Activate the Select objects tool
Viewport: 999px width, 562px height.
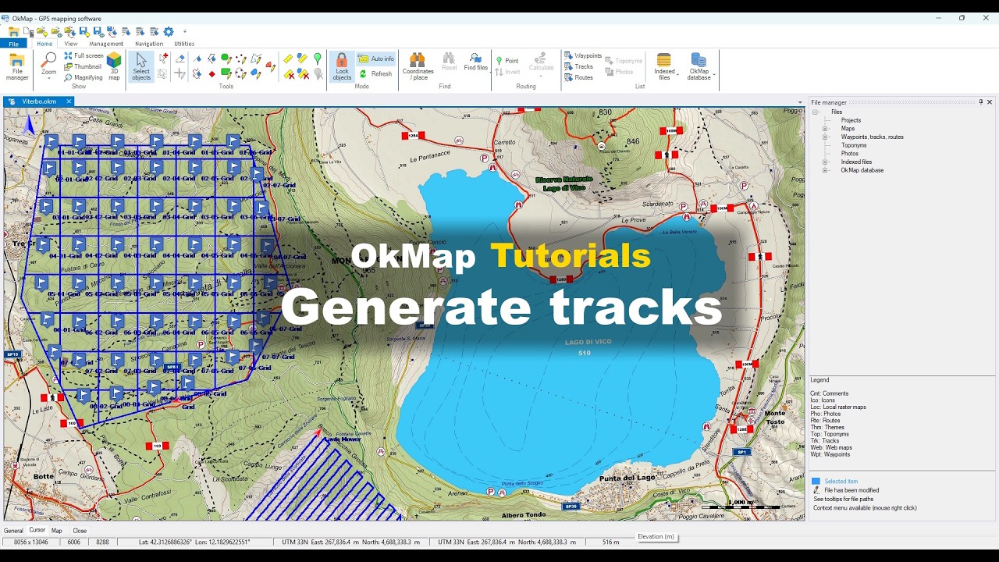pyautogui.click(x=141, y=67)
